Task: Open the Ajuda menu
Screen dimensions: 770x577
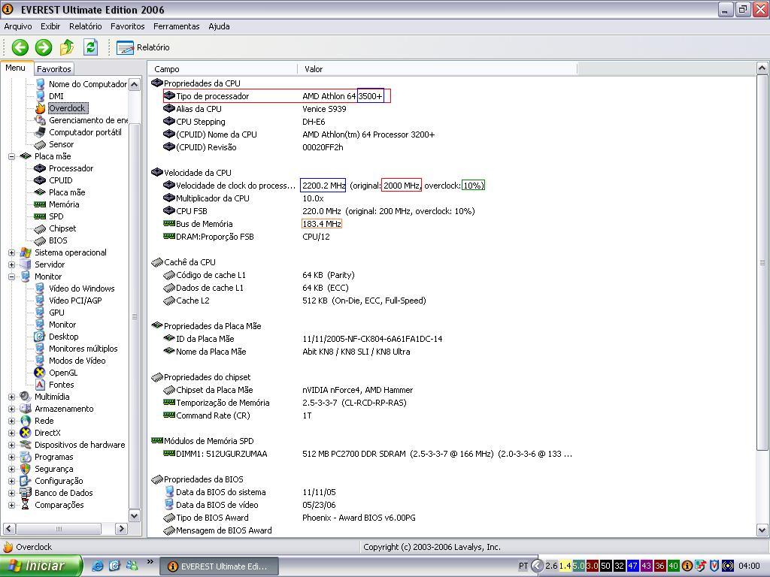Action: (219, 26)
